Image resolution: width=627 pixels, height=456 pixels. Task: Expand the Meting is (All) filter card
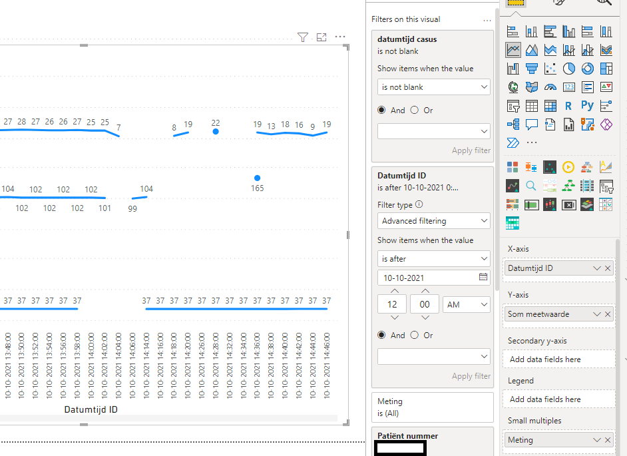coord(432,407)
